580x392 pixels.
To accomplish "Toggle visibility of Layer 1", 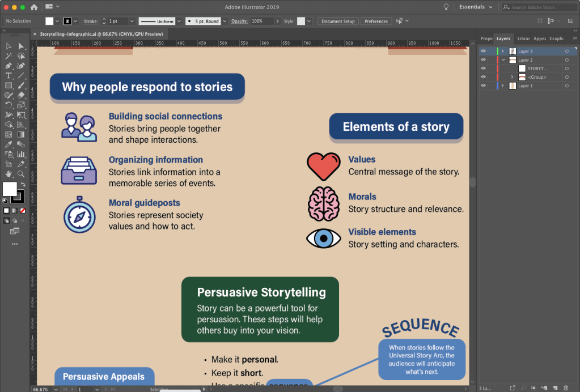I will [x=484, y=86].
